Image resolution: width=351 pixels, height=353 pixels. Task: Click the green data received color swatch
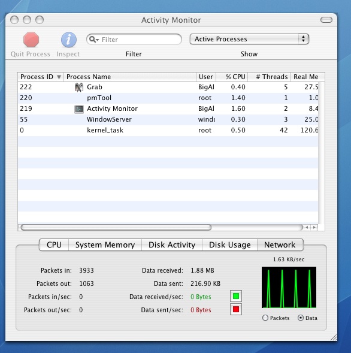pos(236,296)
